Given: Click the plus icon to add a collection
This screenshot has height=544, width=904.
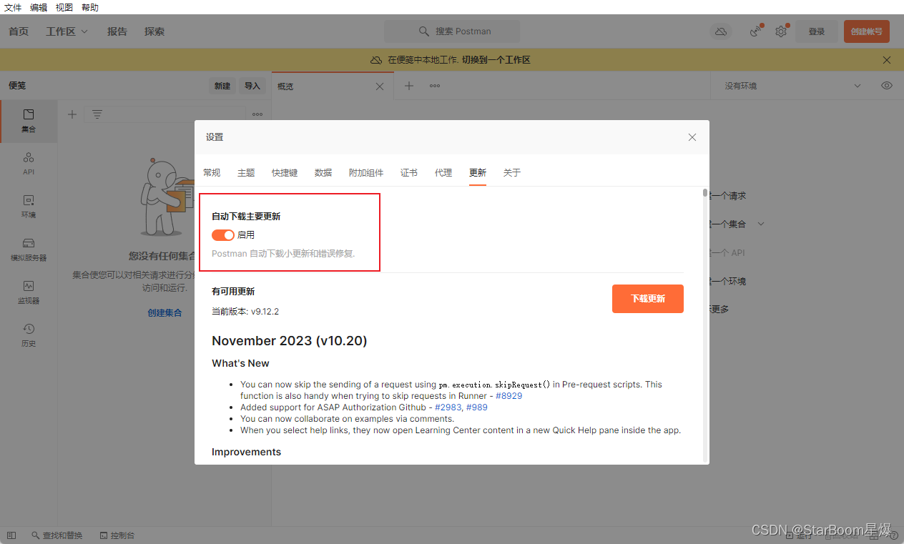Looking at the screenshot, I should [72, 114].
